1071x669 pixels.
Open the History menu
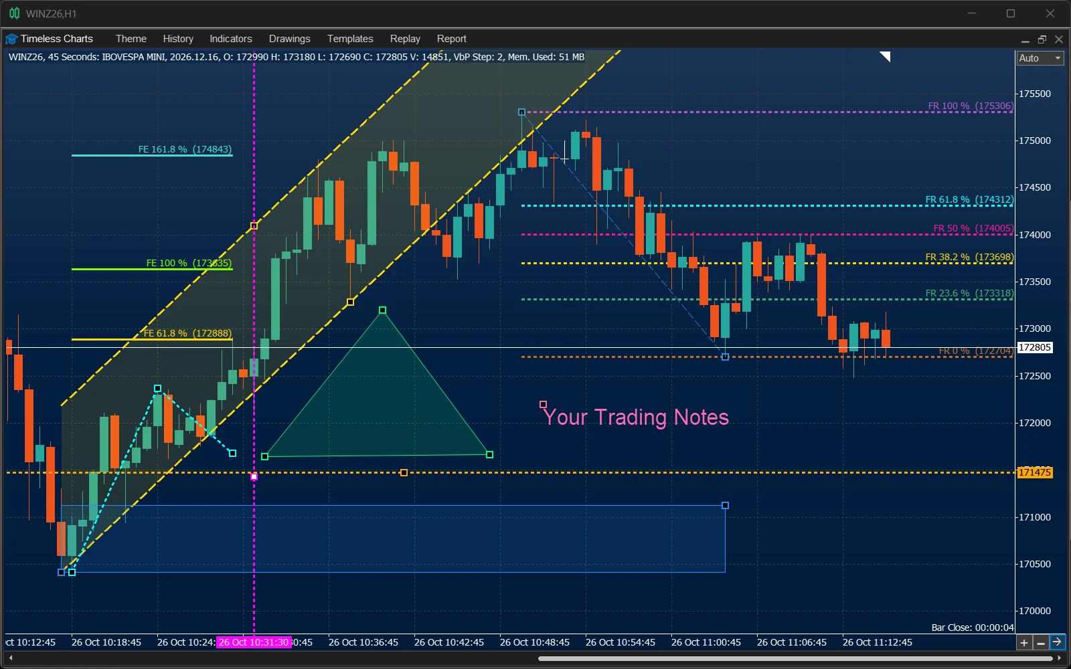point(178,39)
